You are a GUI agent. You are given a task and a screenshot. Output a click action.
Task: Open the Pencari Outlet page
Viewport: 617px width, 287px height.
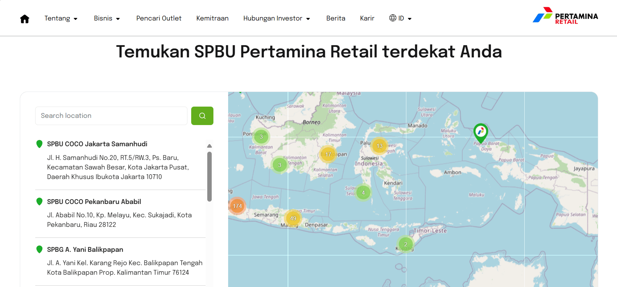point(159,18)
